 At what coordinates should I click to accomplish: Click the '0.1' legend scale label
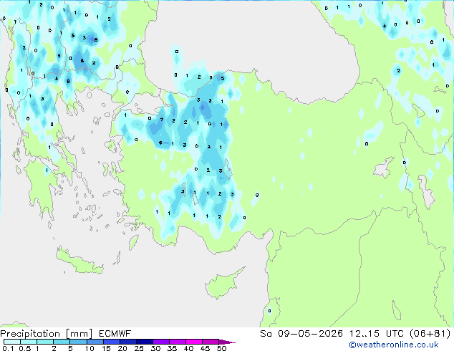click(8, 348)
